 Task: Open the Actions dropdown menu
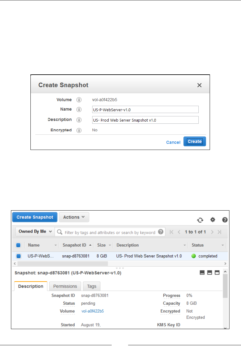[74, 217]
